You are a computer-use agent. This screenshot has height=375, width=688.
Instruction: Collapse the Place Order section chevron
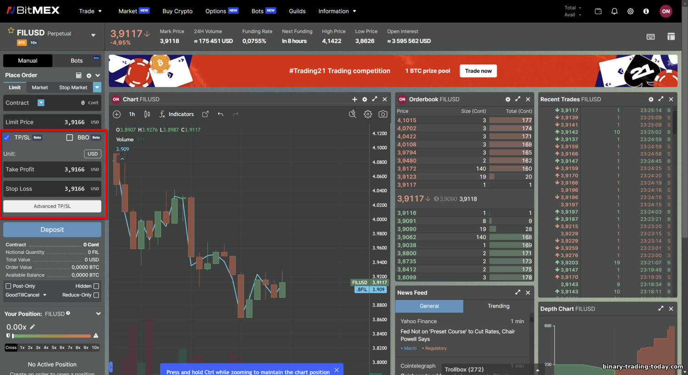pos(98,76)
